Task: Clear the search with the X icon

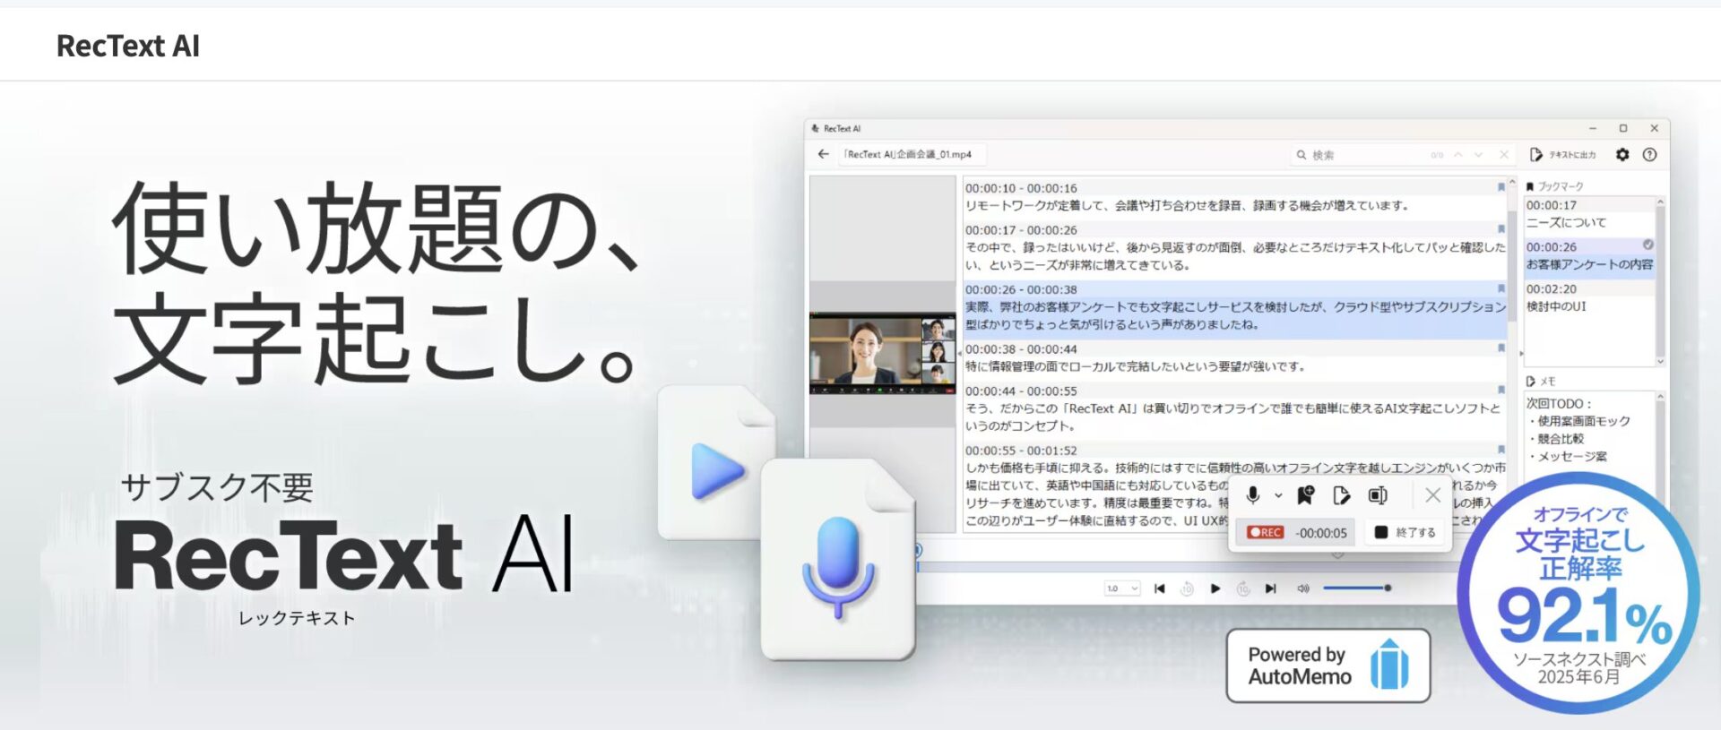Action: (x=1504, y=155)
